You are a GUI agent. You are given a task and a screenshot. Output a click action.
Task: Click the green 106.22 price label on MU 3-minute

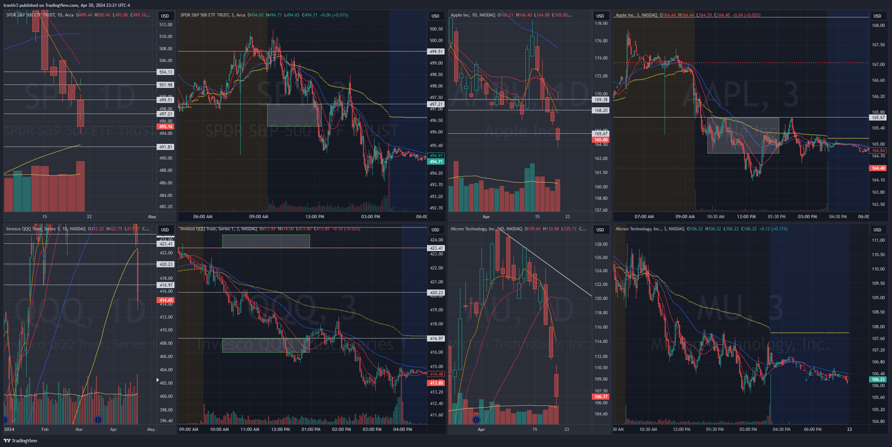(x=878, y=380)
